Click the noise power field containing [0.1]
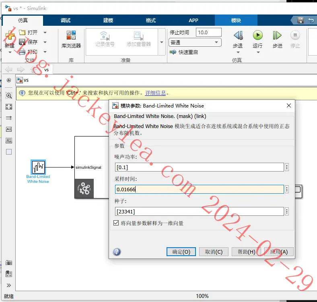The image size is (317, 302). click(200, 167)
